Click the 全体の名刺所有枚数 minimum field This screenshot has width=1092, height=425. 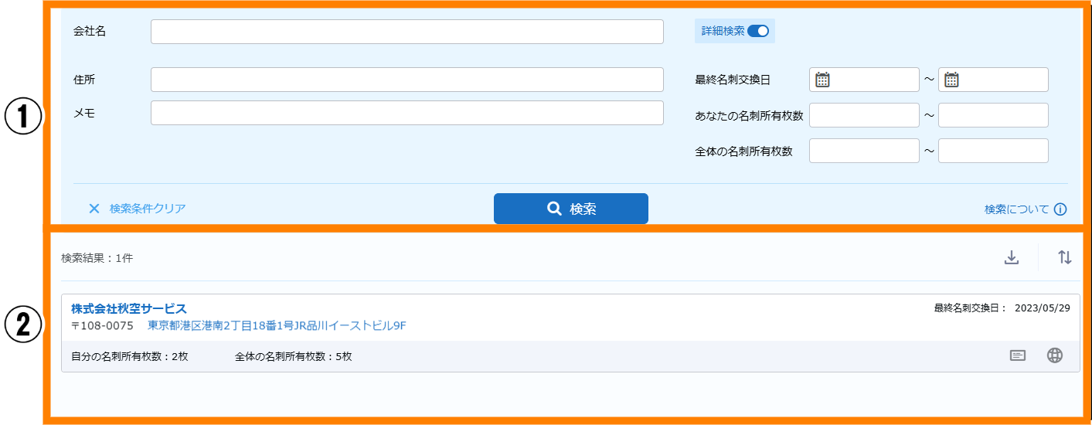[864, 151]
